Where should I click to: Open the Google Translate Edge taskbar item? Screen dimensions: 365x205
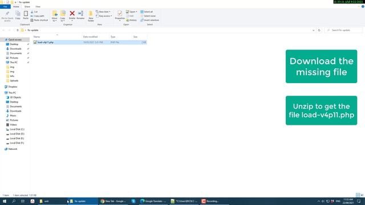tap(153, 201)
